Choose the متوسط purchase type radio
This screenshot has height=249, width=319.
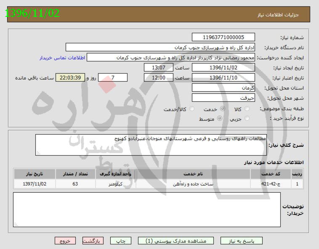[220, 118]
